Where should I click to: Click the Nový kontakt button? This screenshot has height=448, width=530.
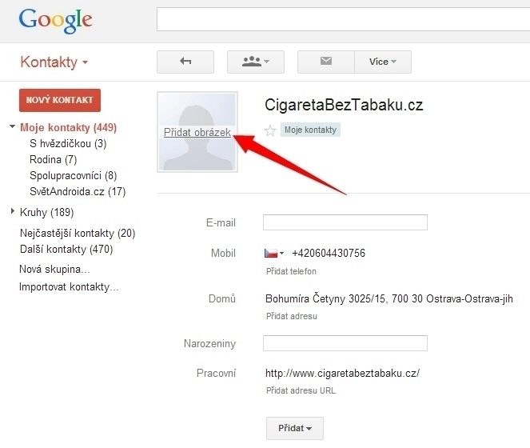60,100
